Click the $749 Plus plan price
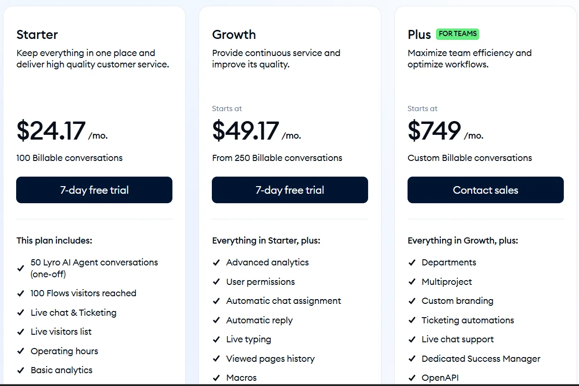Screen dimensions: 579x386 pyautogui.click(x=434, y=131)
